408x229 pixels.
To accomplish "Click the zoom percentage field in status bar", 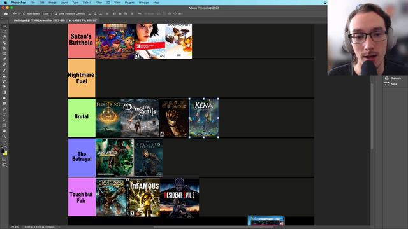I will [x=15, y=227].
